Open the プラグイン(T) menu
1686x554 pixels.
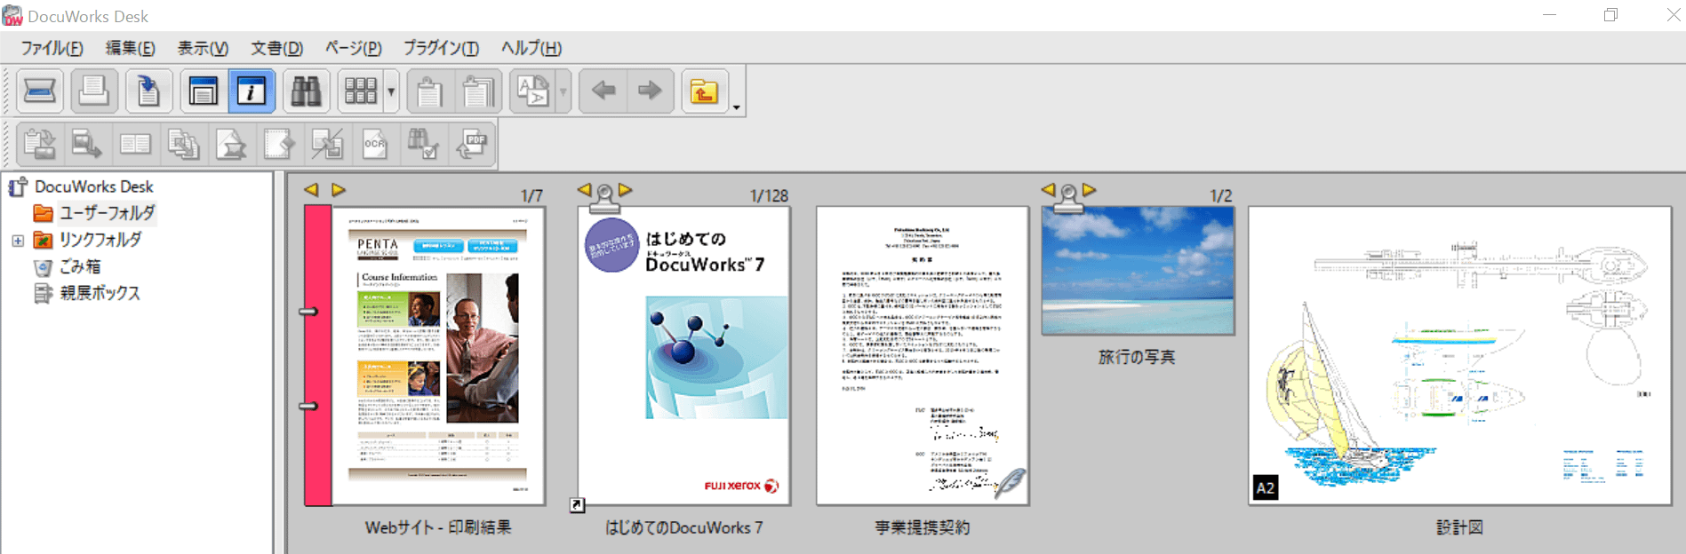tap(441, 48)
